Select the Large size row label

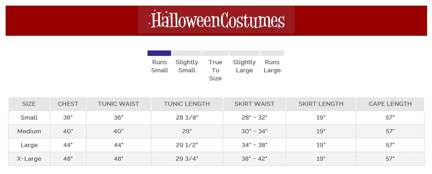pyautogui.click(x=29, y=145)
